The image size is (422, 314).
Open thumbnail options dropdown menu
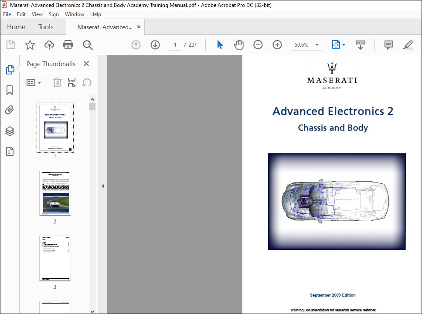(x=34, y=83)
